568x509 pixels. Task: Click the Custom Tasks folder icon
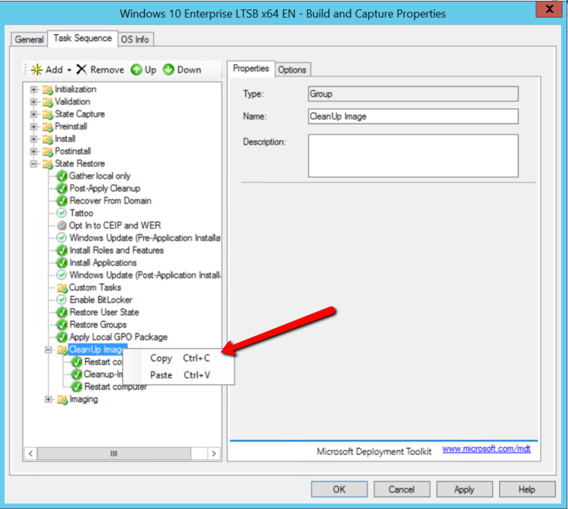pos(62,288)
